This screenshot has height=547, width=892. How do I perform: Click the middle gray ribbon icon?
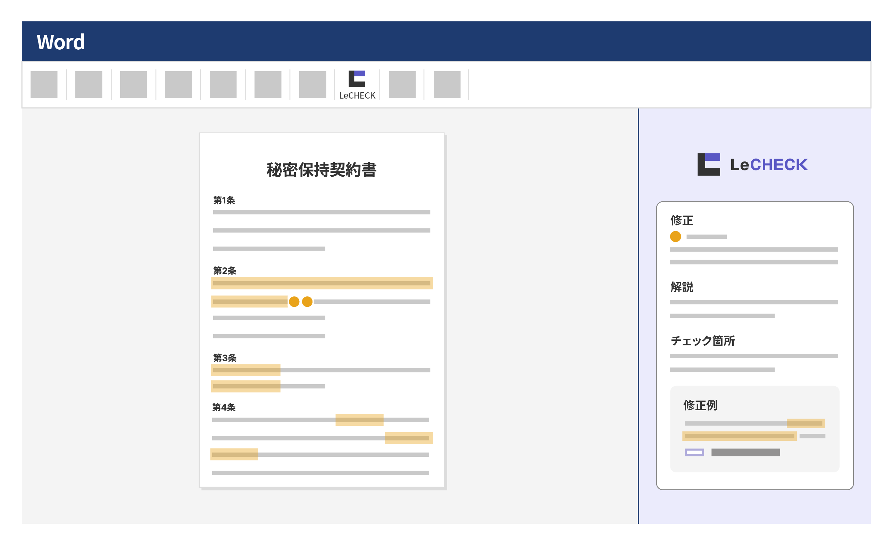[x=223, y=84]
